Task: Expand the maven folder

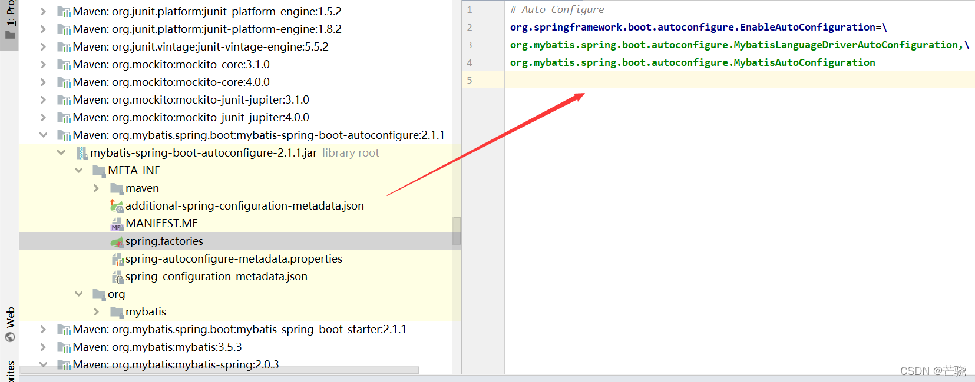Action: point(96,188)
